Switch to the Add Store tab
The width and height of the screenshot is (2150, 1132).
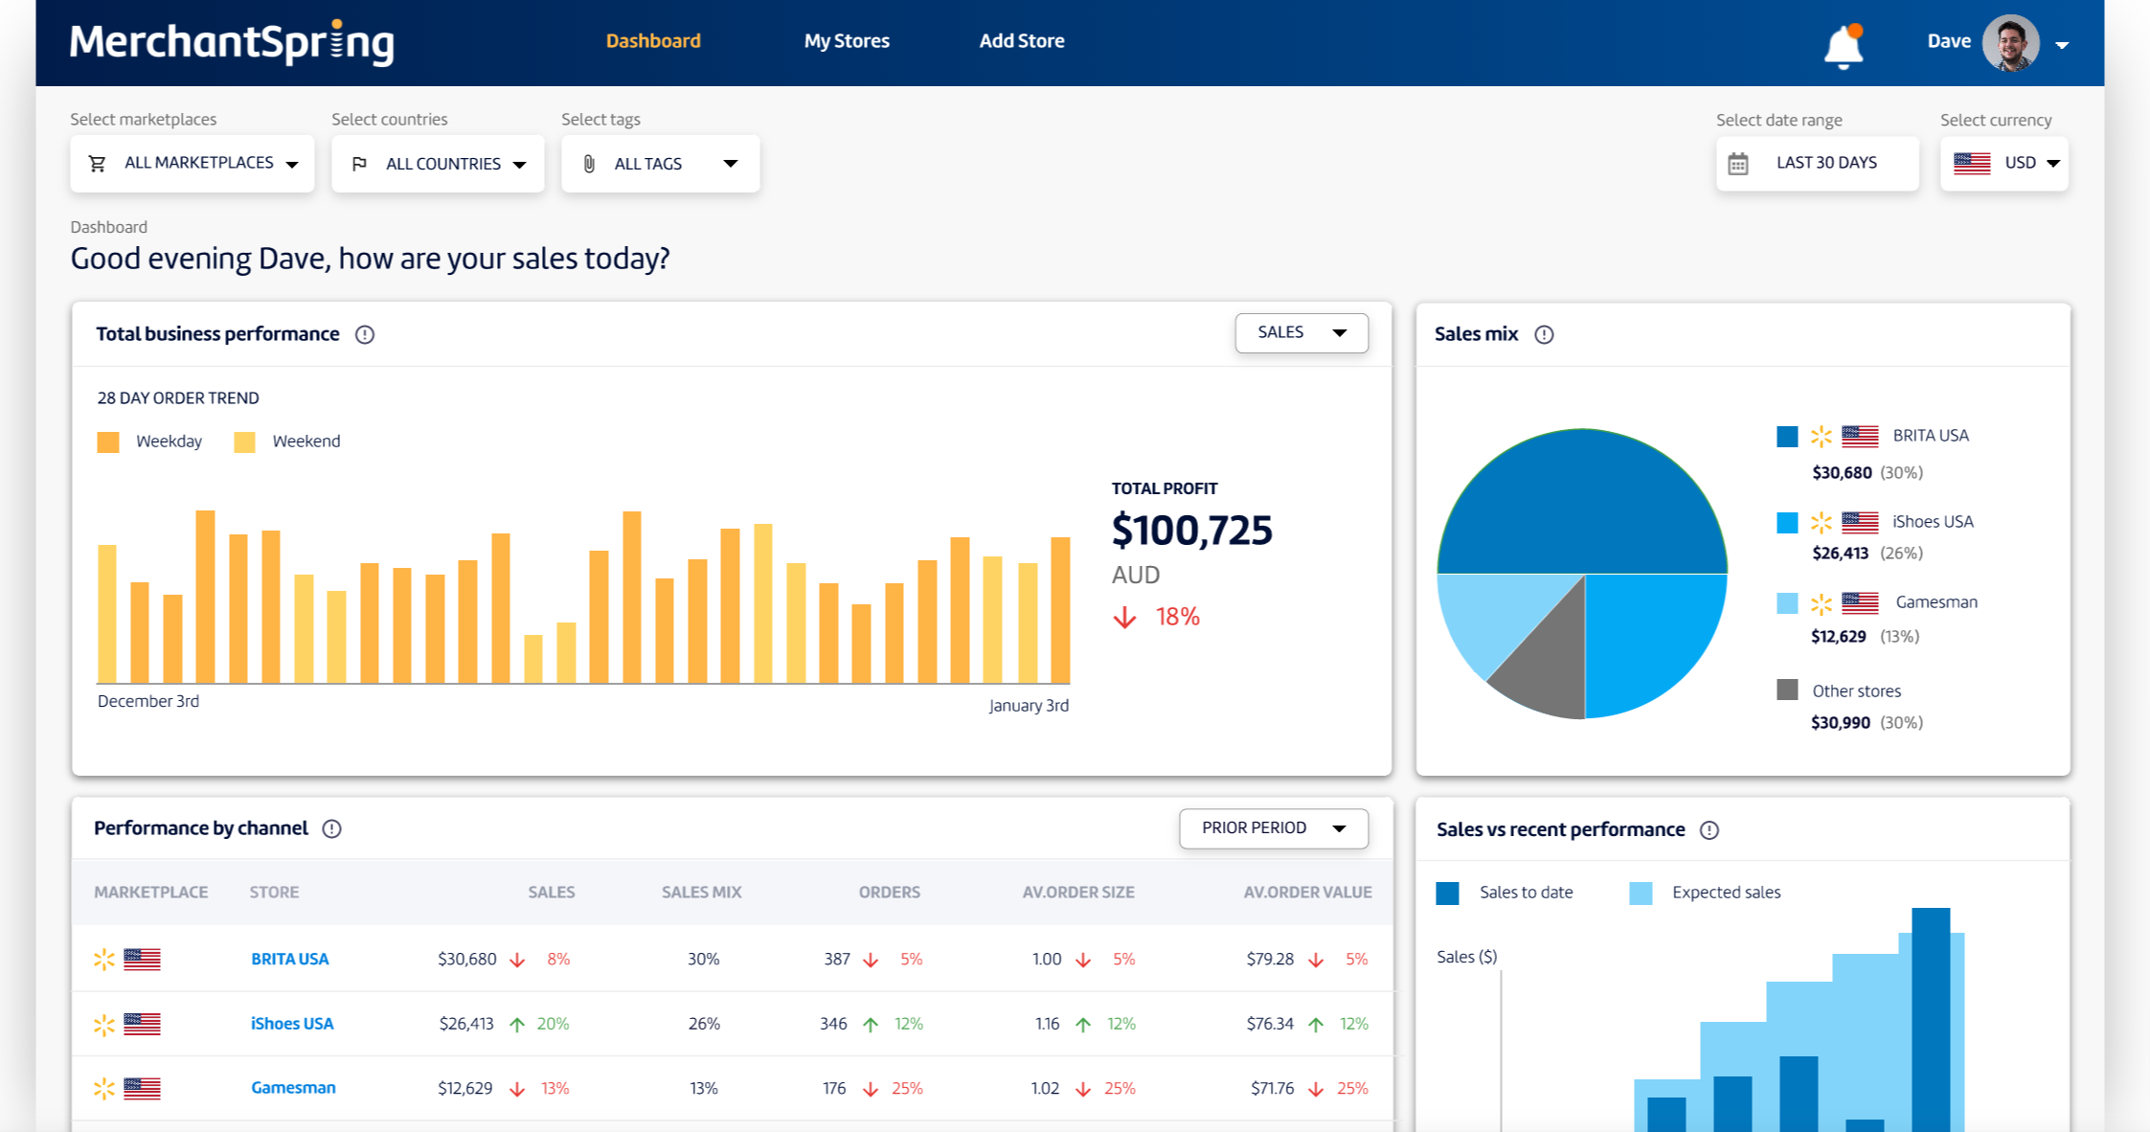click(1022, 41)
